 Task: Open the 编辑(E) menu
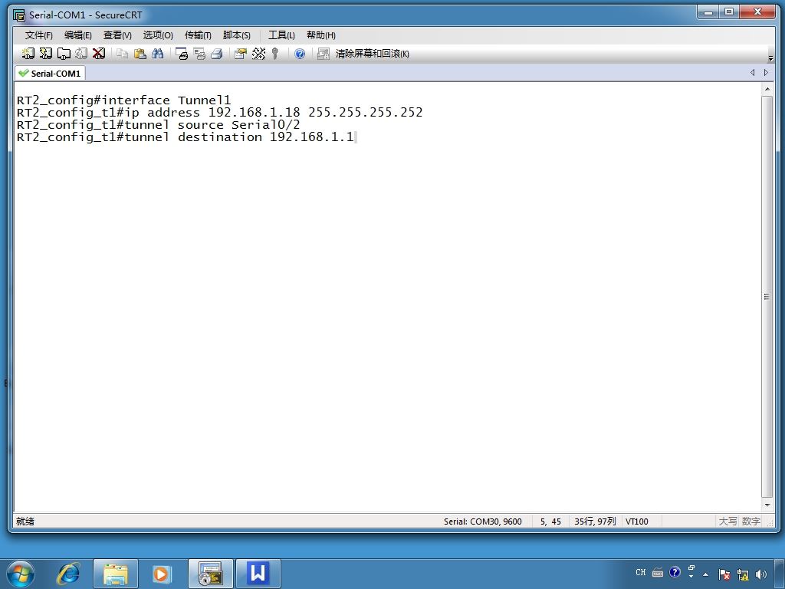[x=77, y=35]
